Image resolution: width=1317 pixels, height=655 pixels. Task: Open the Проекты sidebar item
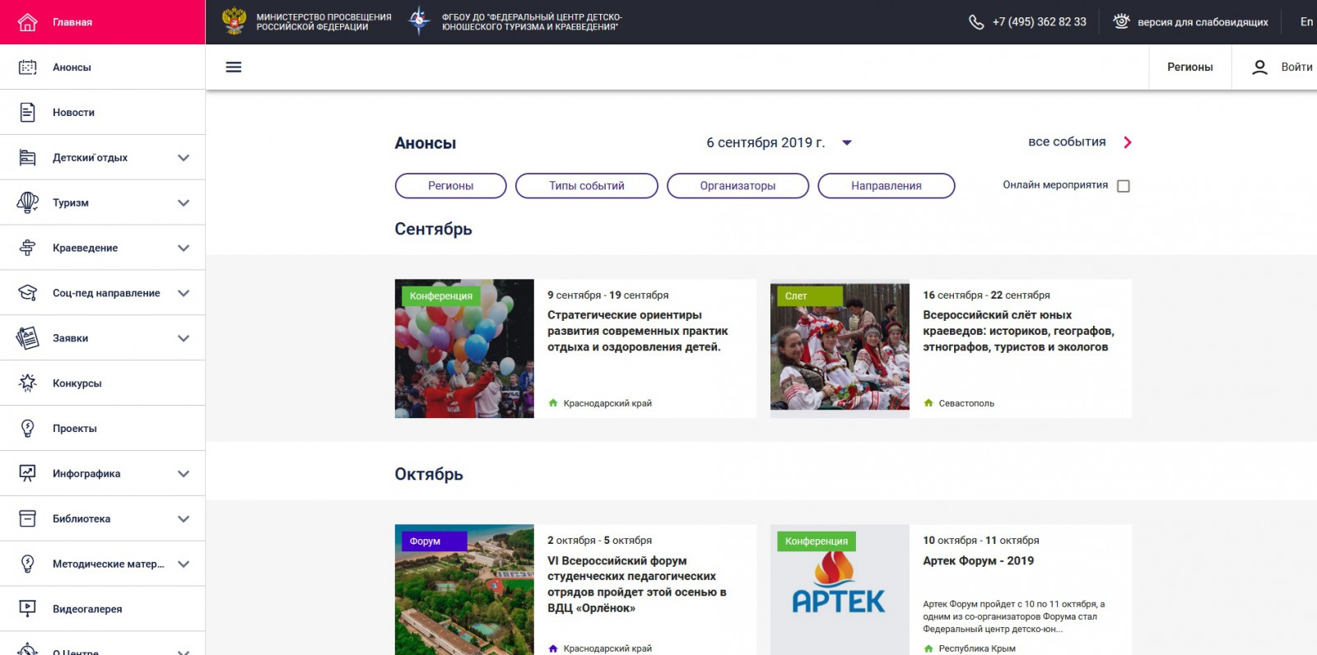[x=102, y=429]
